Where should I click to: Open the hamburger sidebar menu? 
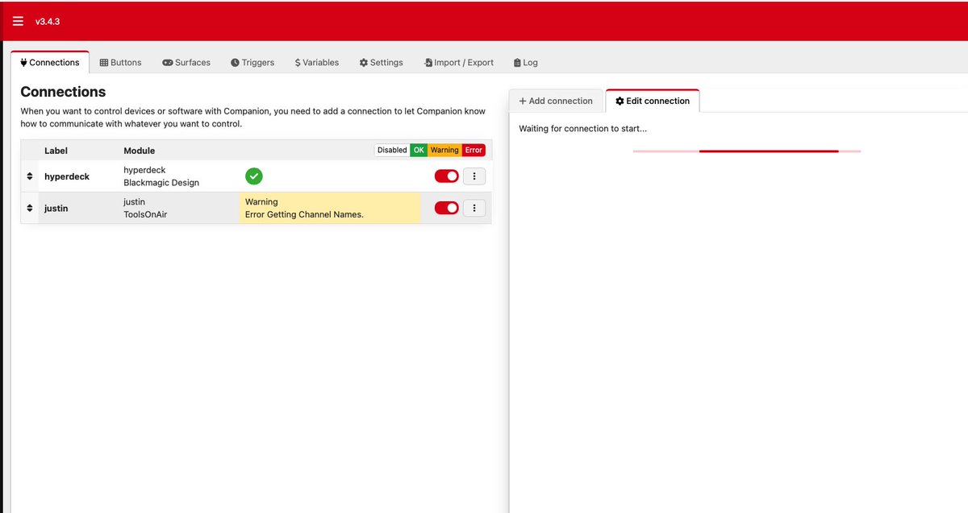tap(18, 22)
